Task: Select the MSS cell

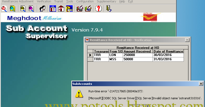Action: click(x=116, y=59)
